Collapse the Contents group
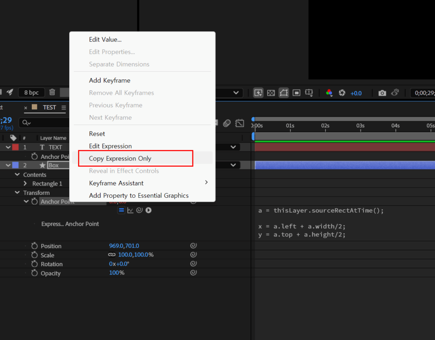Screen dimensions: 435x340 pos(17,174)
